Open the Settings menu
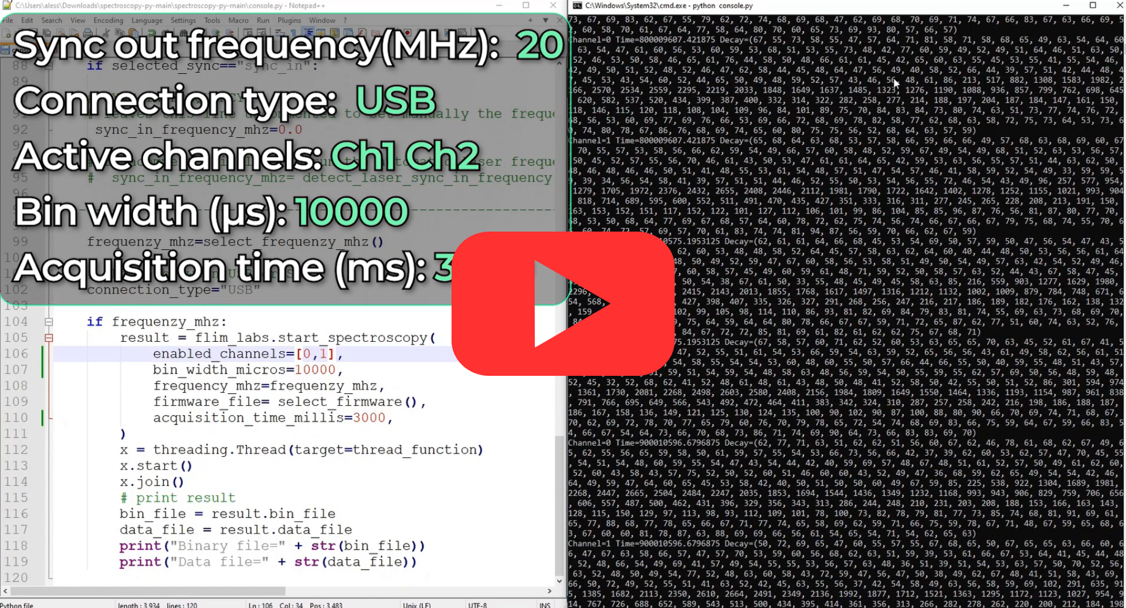The height and width of the screenshot is (608, 1126). tap(184, 20)
